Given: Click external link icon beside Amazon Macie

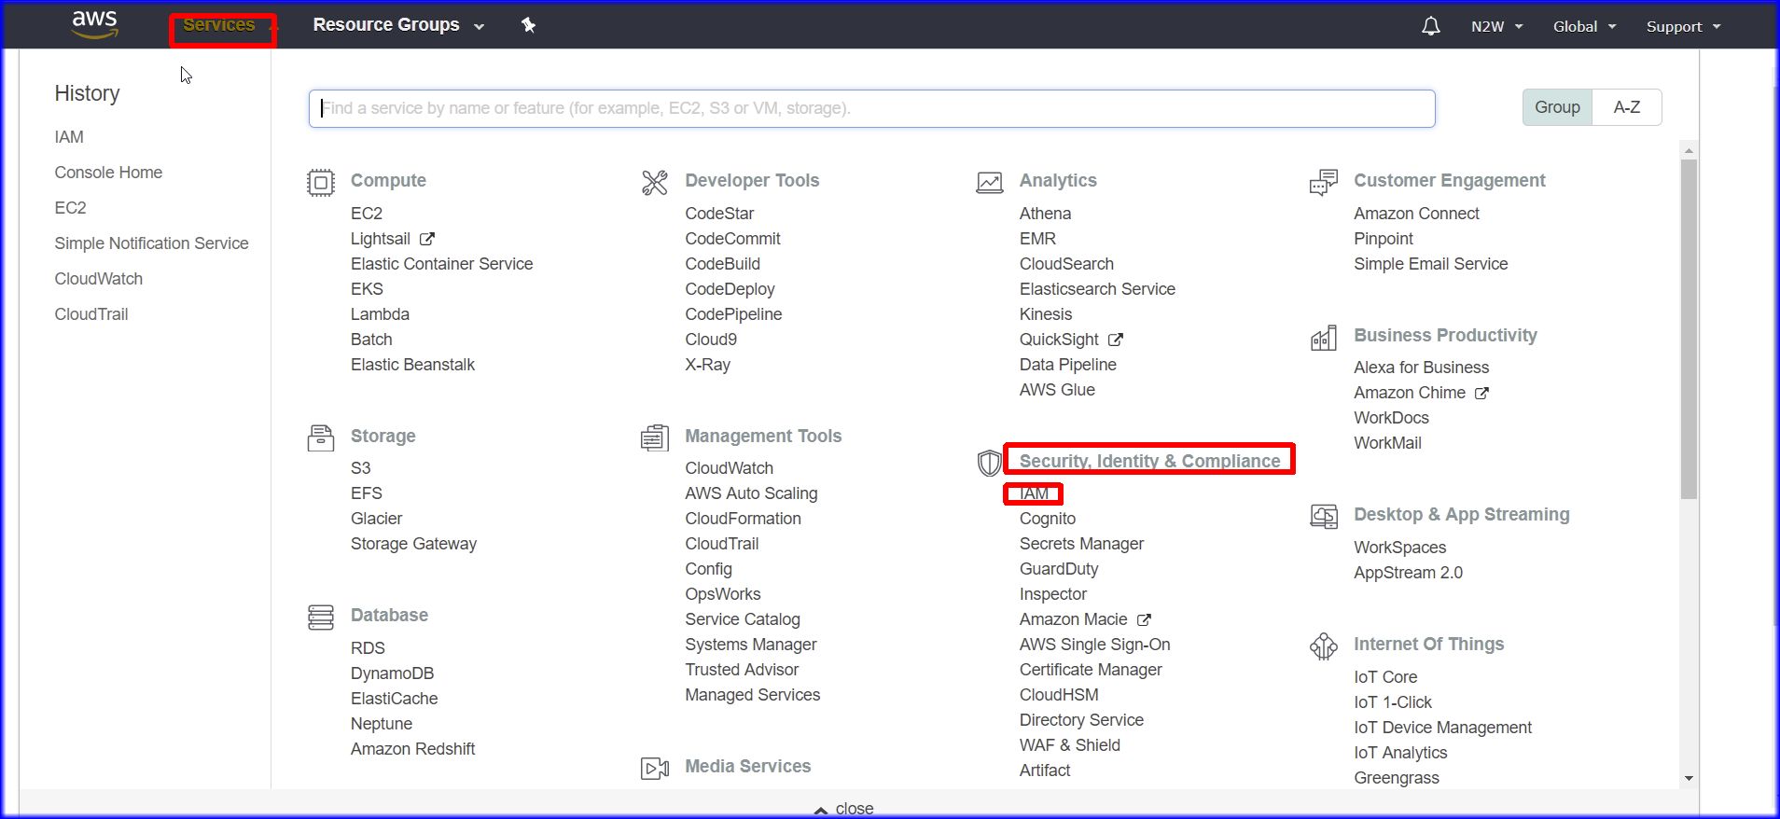Looking at the screenshot, I should tap(1145, 619).
